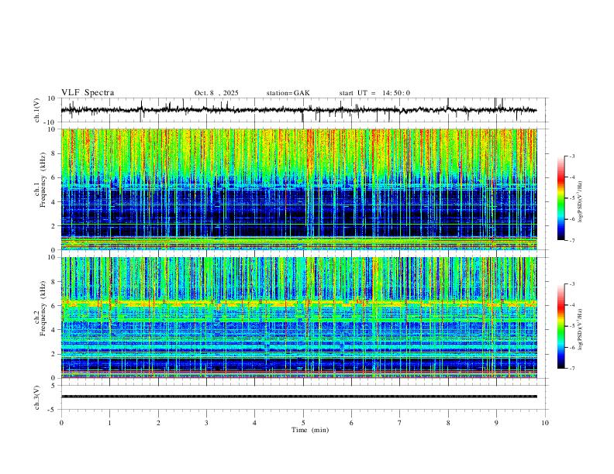Click time axis tick label "7"
614x474 pixels.
[x=400, y=423]
